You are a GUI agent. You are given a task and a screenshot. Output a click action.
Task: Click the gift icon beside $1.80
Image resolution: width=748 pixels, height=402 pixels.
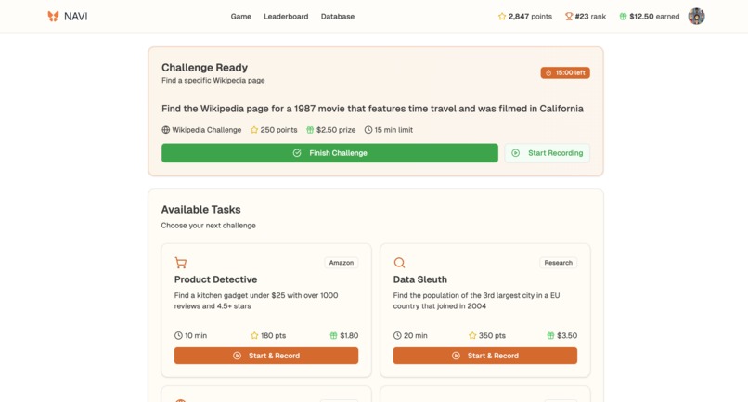333,336
